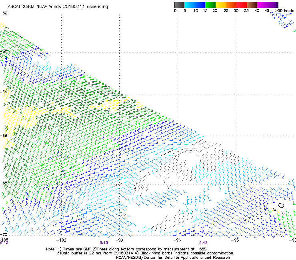Click the '25' label under the color bar
Image resolution: width=296 pixels, height=260 pixels.
point(226,10)
